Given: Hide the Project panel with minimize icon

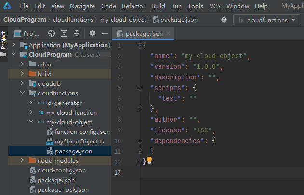Looking at the screenshot, I should (x=105, y=34).
